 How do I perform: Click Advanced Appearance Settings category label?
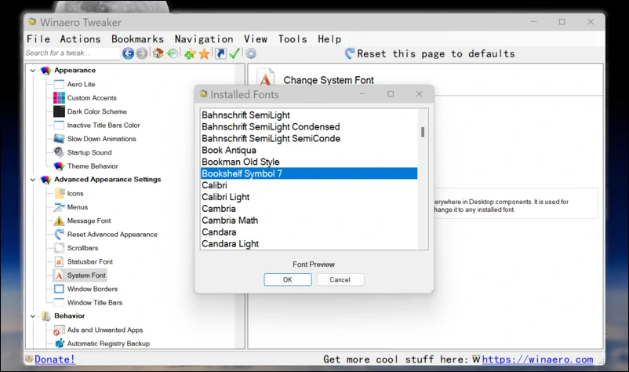pos(107,180)
